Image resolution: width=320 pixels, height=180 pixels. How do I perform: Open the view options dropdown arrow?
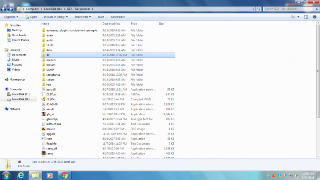tap(298, 17)
